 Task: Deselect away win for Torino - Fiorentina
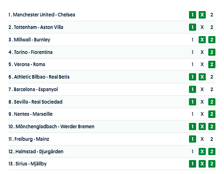click(212, 52)
